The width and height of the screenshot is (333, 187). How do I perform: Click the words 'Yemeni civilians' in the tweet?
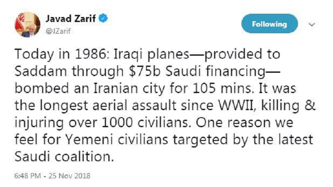(x=117, y=140)
